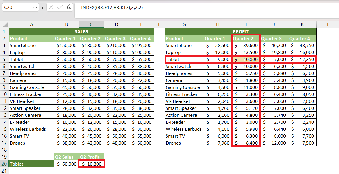The height and width of the screenshot is (174, 339).
Task: Click the Q2 Sales cell showing $60,000
Action: tap(67, 164)
